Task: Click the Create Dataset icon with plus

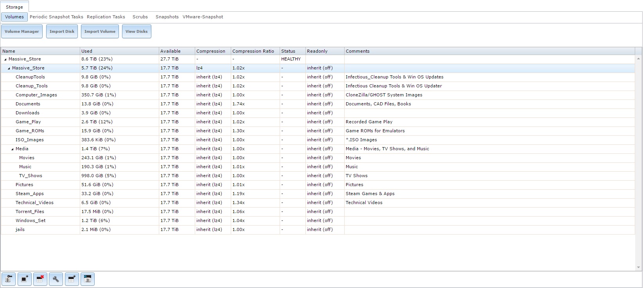Action: click(x=72, y=279)
